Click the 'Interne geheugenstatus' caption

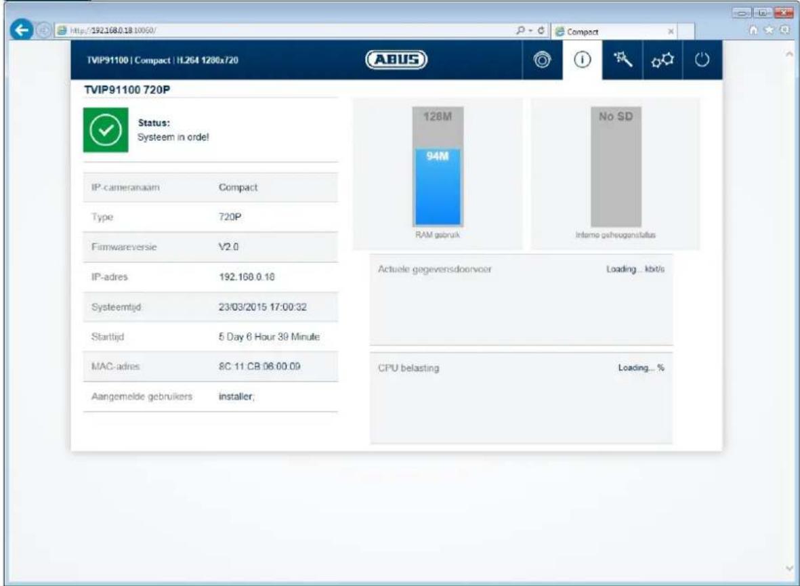point(615,235)
